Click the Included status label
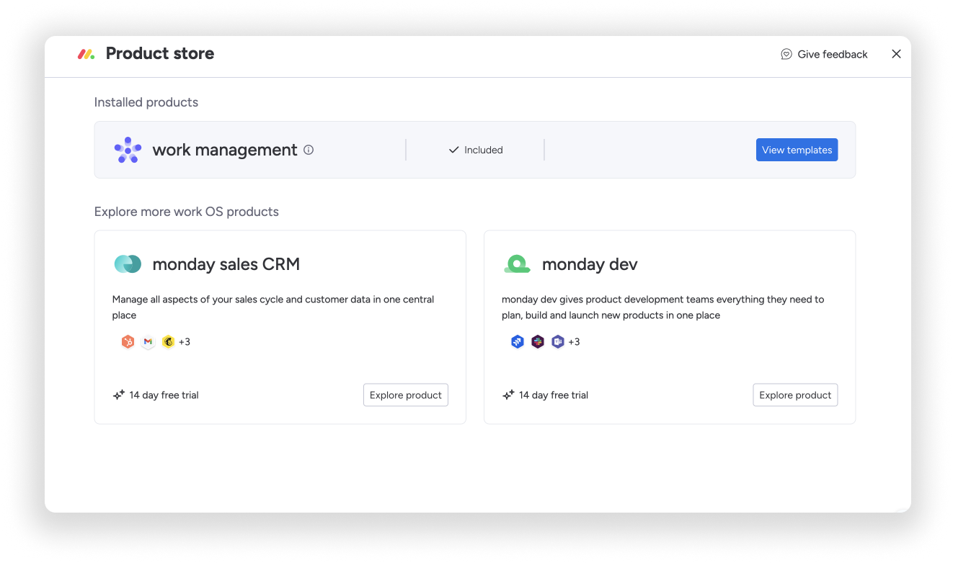 (484, 150)
